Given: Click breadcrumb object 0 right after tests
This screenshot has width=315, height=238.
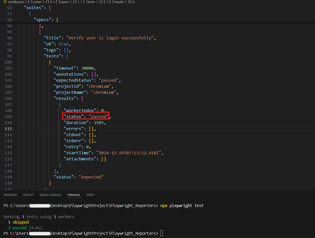Looking at the screenshot, I should tap(102, 2).
